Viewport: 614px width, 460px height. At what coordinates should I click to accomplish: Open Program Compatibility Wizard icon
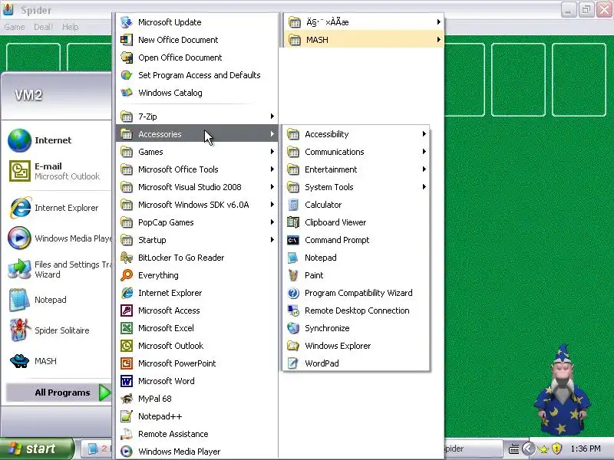tap(293, 293)
